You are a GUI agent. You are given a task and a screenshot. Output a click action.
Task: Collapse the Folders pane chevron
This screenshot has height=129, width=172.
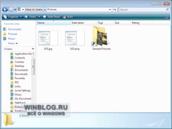tap(33, 49)
